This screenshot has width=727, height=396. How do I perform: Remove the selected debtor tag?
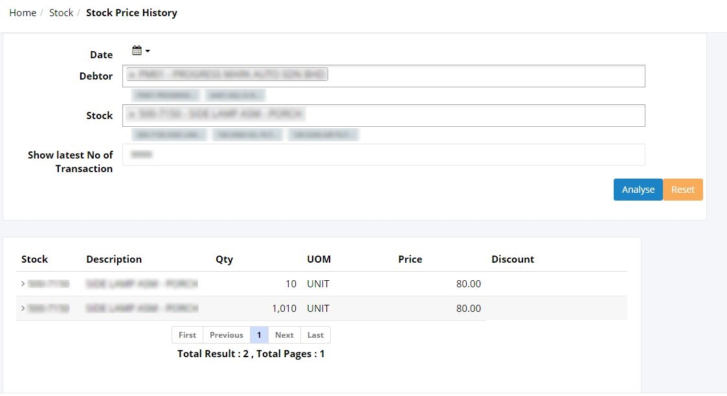[x=132, y=74]
